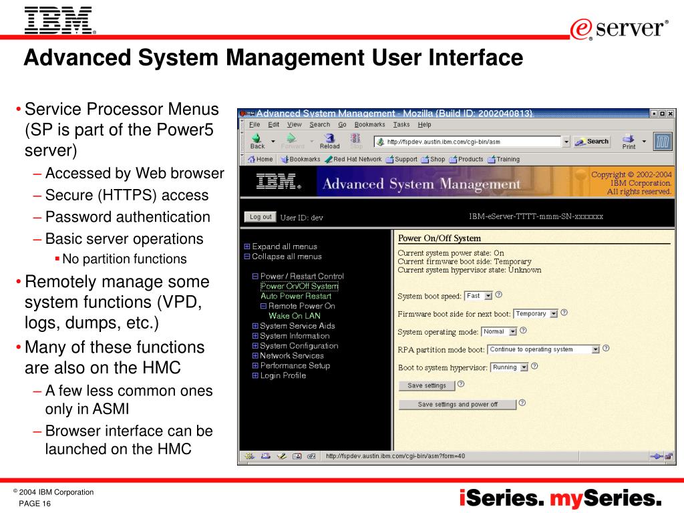684x513 pixels.
Task: Expand the Login Profile menu
Action: coord(255,375)
